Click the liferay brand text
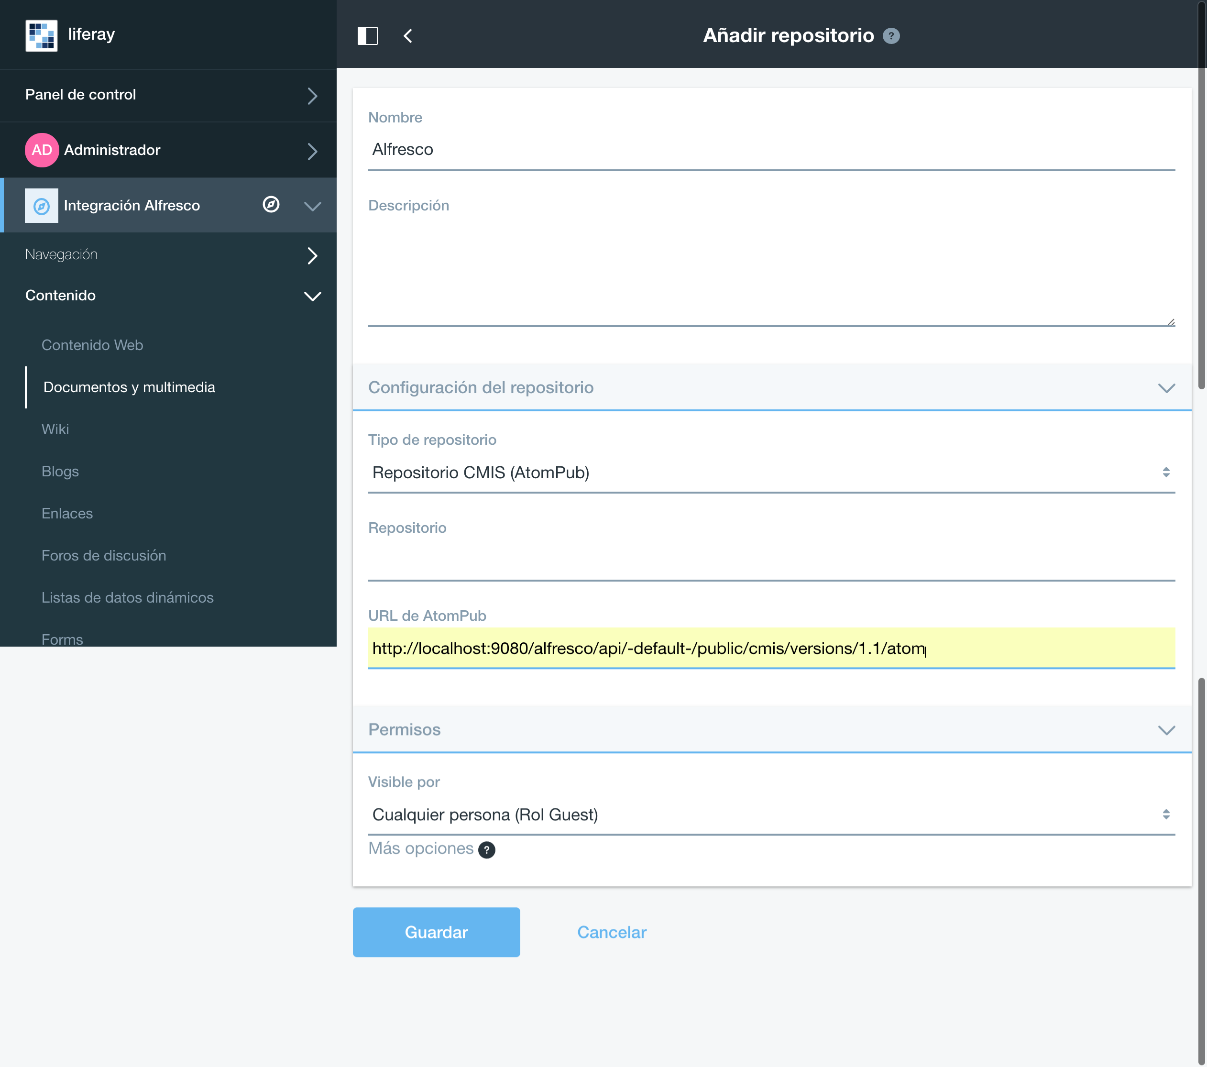Viewport: 1207px width, 1067px height. pyautogui.click(x=91, y=34)
